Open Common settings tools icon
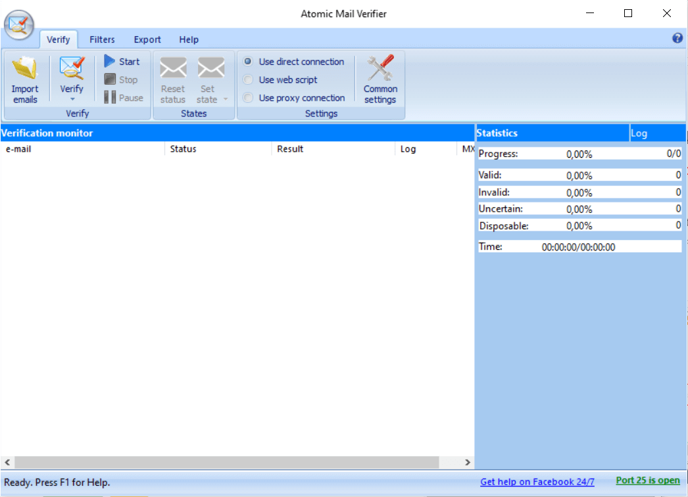 [x=380, y=68]
